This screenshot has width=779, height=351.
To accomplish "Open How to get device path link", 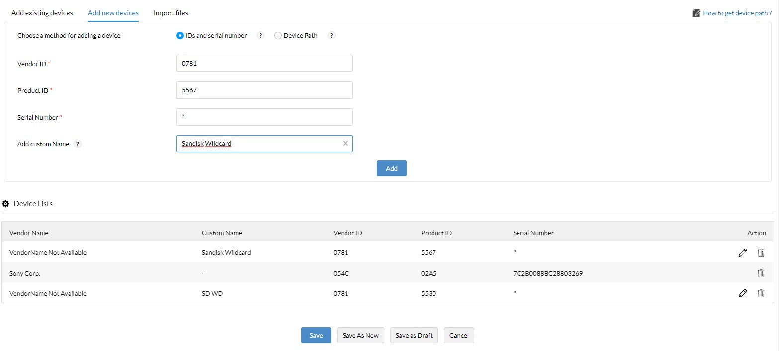I will 737,13.
